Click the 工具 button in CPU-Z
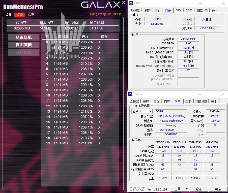The height and width of the screenshot is (193, 228). 177,189
